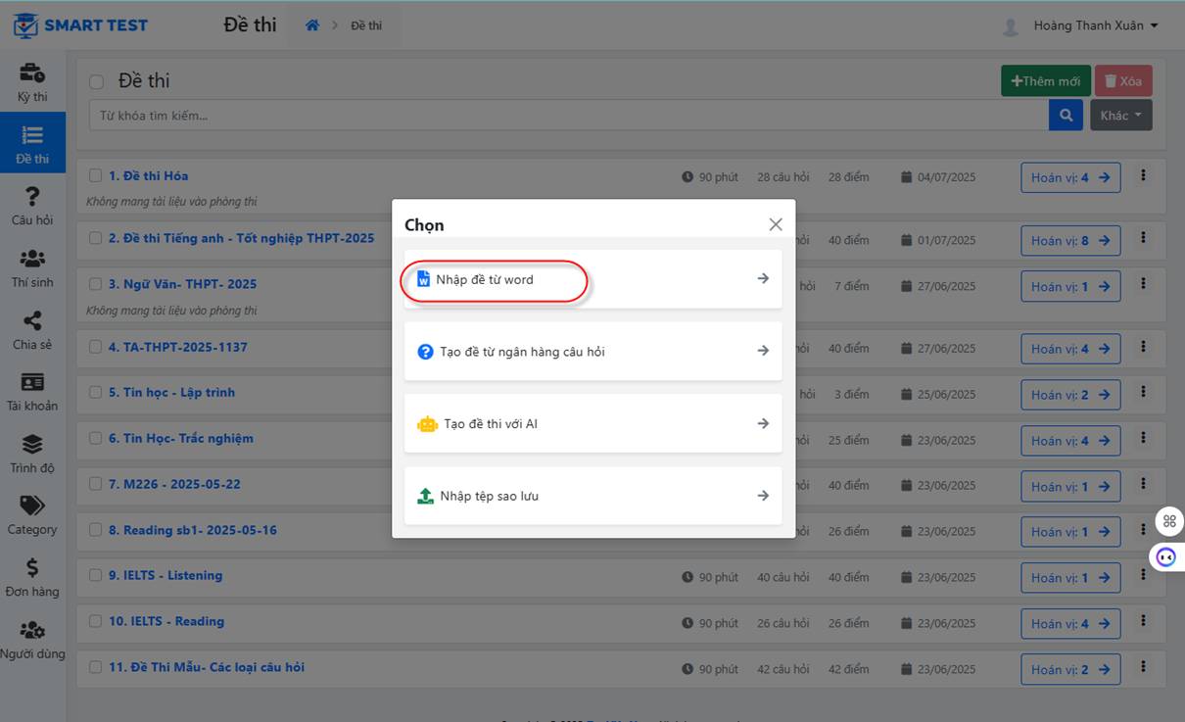Choose Nhập tệp sao lưu option

pos(593,496)
